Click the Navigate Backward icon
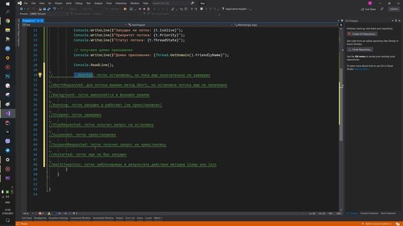 (21, 9)
